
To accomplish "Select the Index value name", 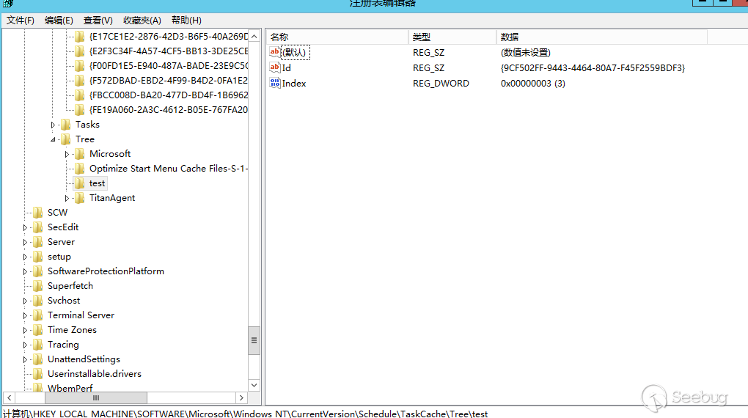I will tap(294, 84).
